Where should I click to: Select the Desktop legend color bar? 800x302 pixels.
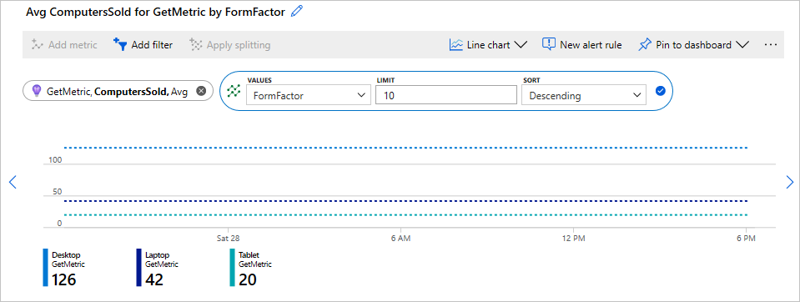pos(45,267)
